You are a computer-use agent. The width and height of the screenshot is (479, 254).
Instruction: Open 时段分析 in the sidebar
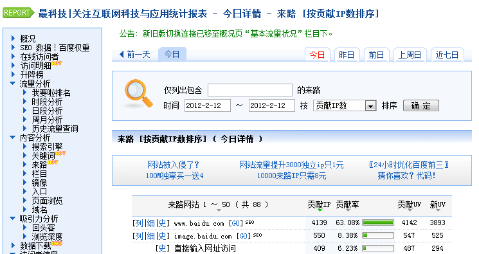tap(47, 102)
